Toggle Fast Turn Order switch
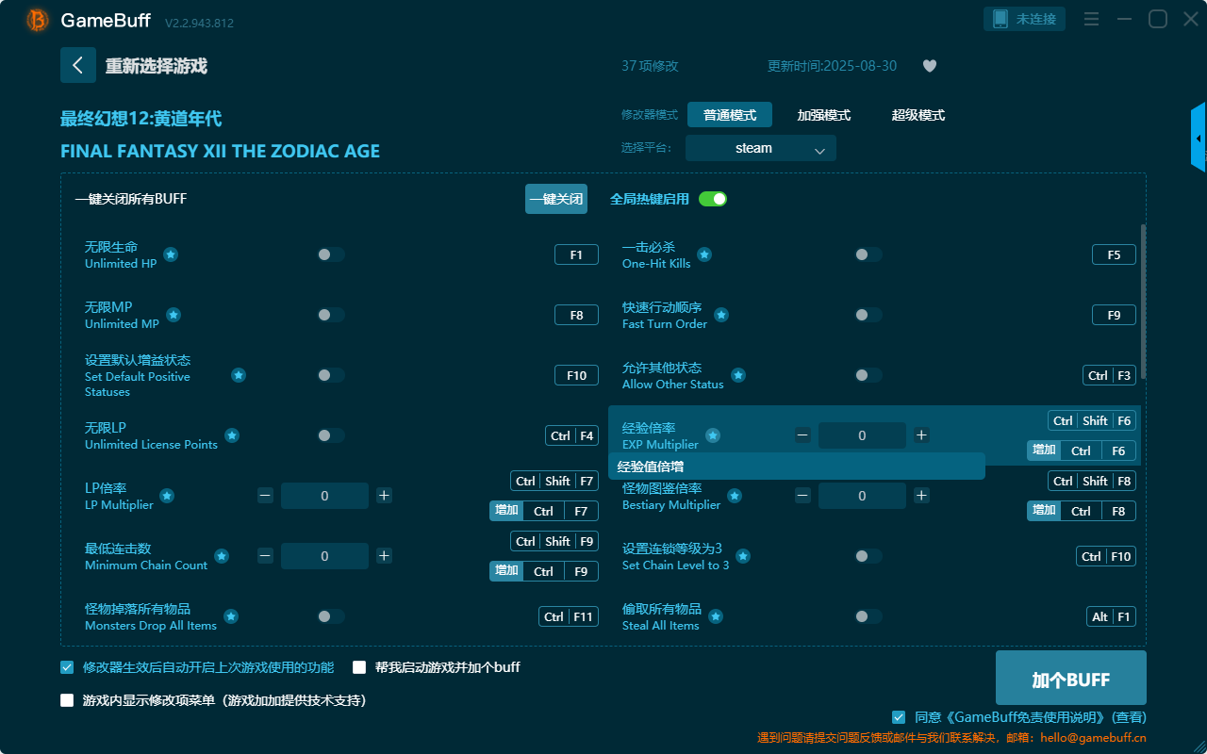 click(868, 315)
